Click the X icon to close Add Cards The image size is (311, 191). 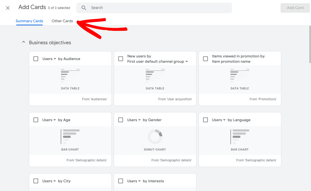coord(8,8)
